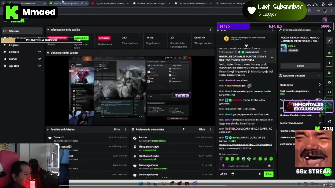Click the stream preview thumbnail
This screenshot has height=188, width=335.
[x=130, y=90]
